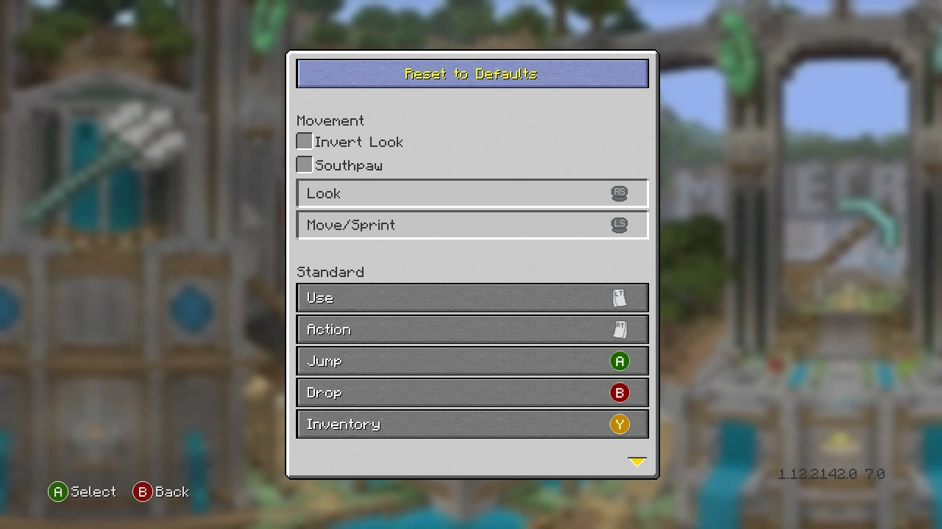This screenshot has height=529, width=942.
Task: Click the Back label at bottom left
Action: tap(172, 492)
